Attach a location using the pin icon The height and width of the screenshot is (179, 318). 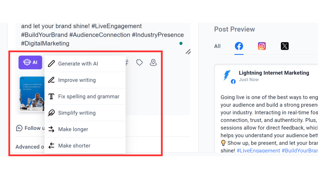point(153,62)
